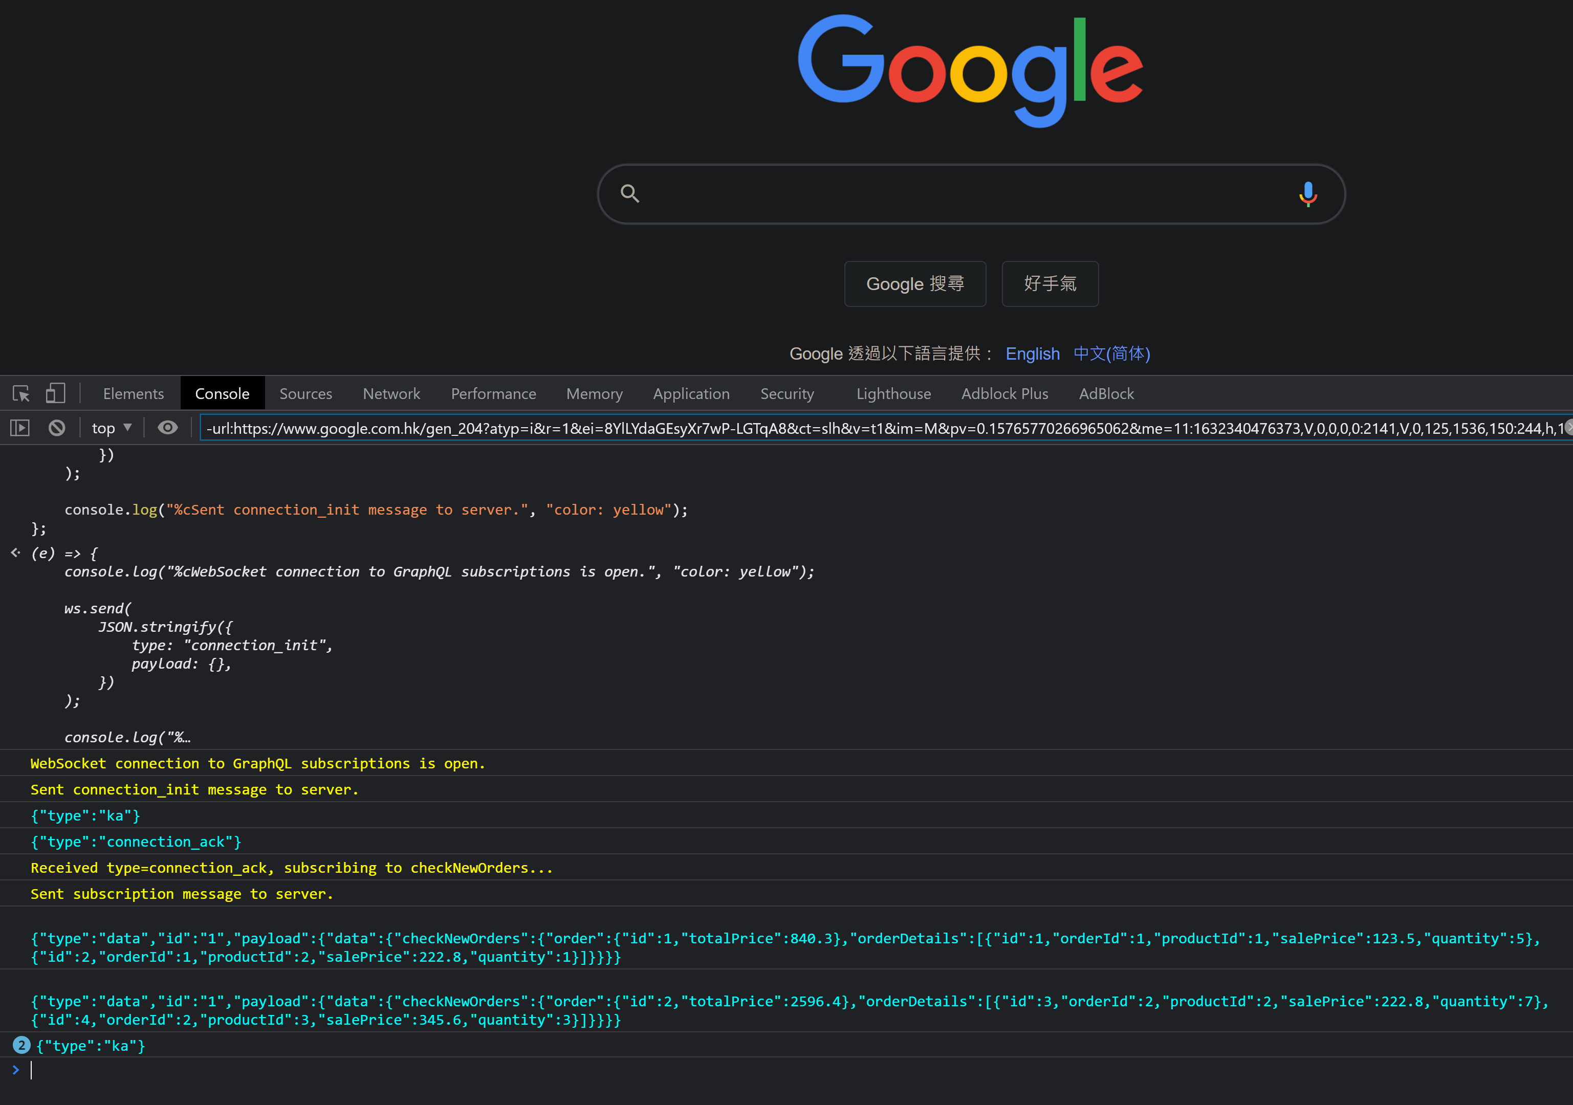This screenshot has width=1573, height=1105.
Task: Activate the inspect element picker icon
Action: pos(21,393)
